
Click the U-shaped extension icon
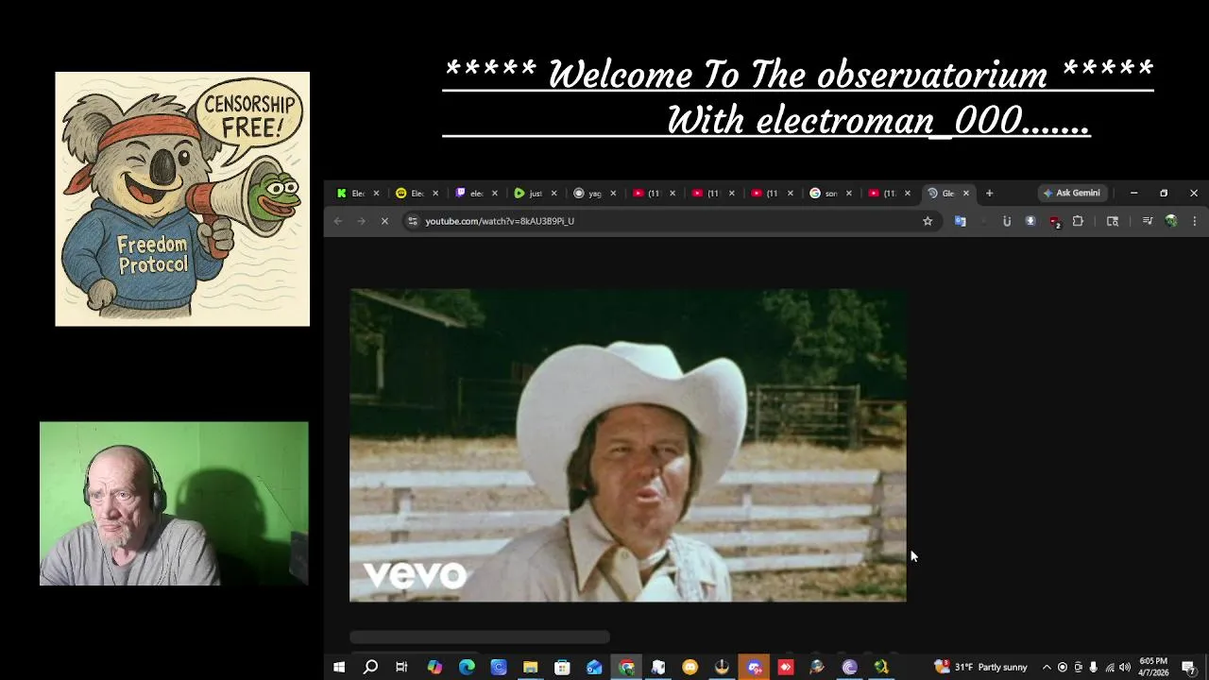click(x=1007, y=221)
